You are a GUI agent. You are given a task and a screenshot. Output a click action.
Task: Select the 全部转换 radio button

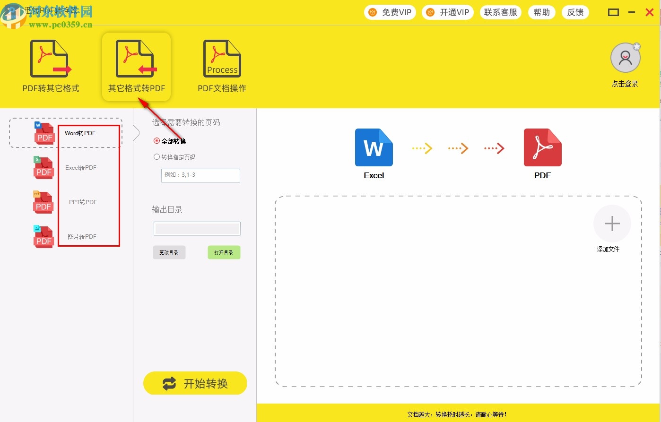tap(157, 141)
